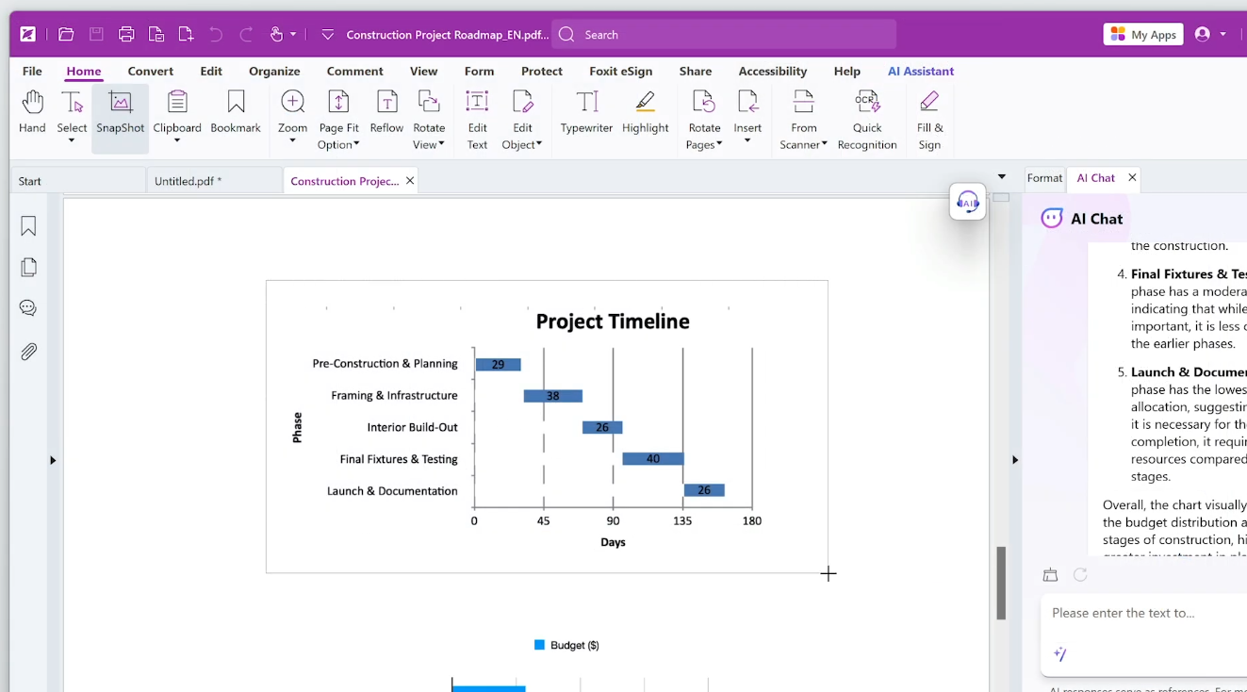Open the Accessibility ribbon tab

pyautogui.click(x=773, y=71)
